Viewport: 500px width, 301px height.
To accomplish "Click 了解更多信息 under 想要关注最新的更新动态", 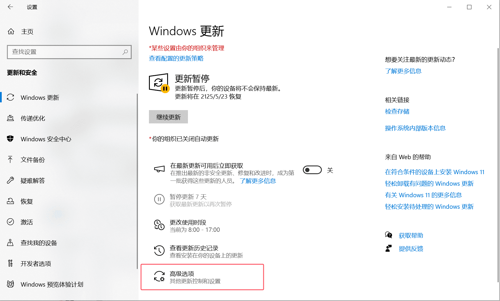I will (403, 71).
